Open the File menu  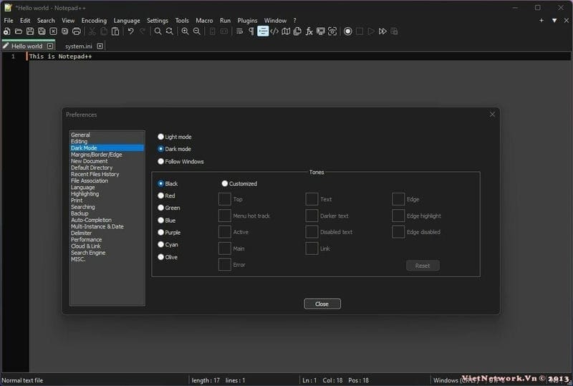click(9, 21)
